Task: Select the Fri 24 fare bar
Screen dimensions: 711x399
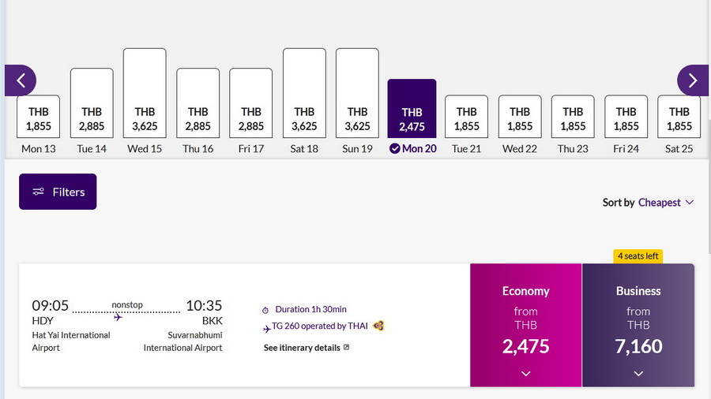Action: point(626,118)
